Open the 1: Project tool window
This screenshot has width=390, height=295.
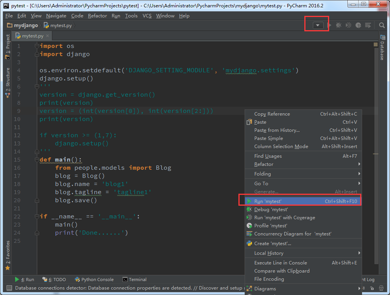(8, 47)
